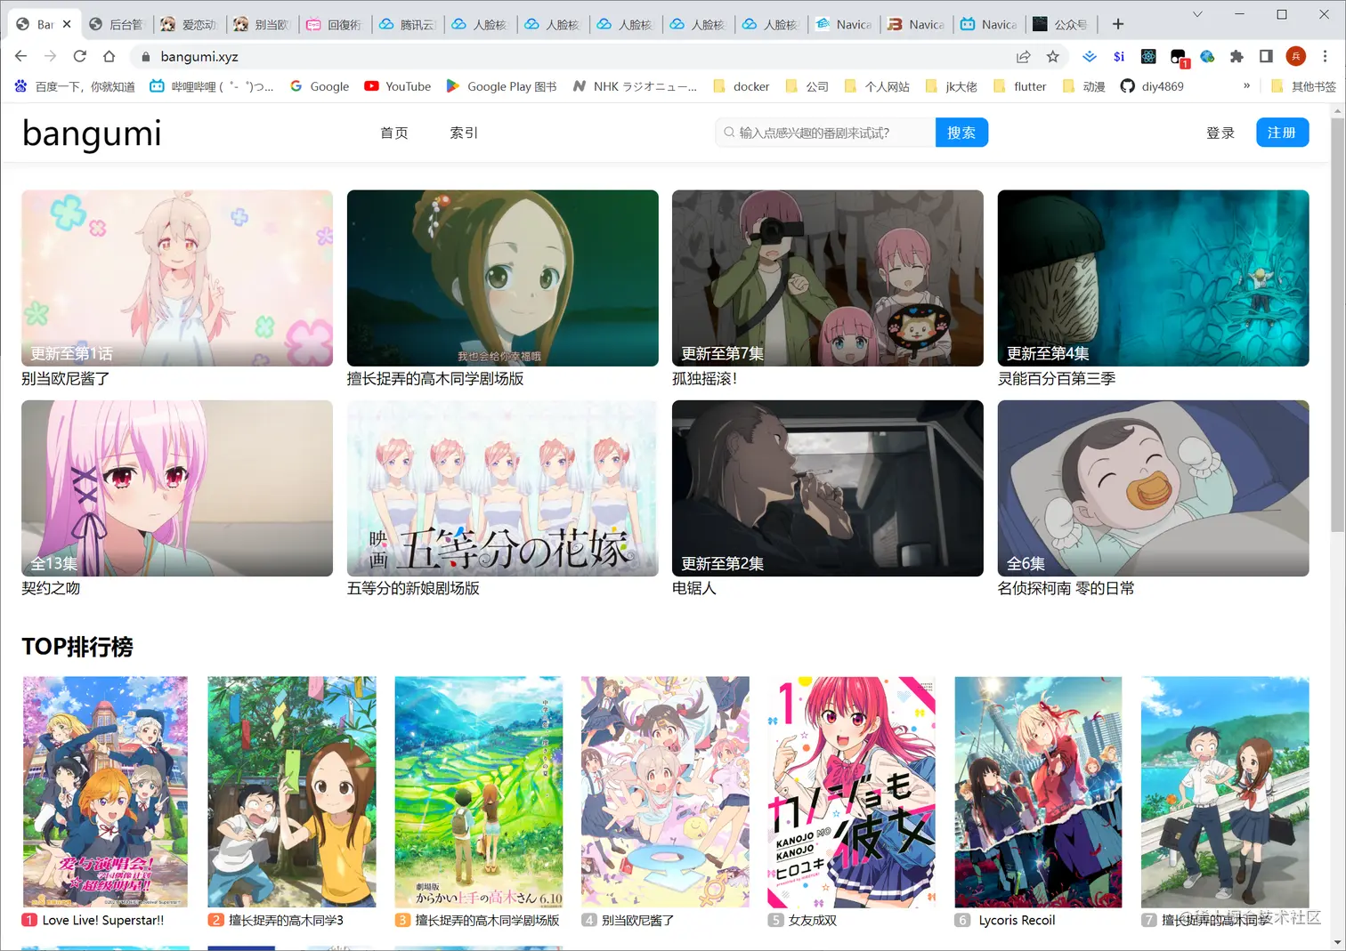Go back with browser back arrow
1346x951 pixels.
(21, 56)
